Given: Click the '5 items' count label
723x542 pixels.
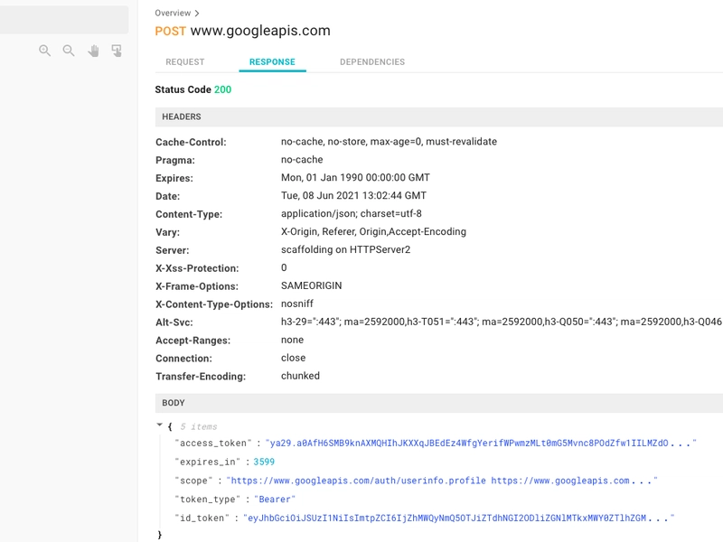Looking at the screenshot, I should pyautogui.click(x=198, y=426).
